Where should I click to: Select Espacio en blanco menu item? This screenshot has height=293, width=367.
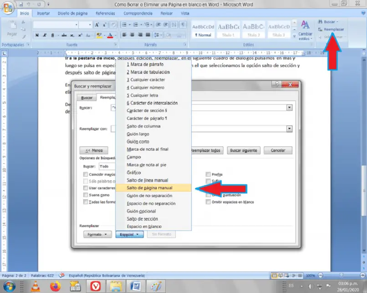(153, 227)
